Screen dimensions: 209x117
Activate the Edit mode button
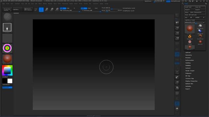pos(36,9)
